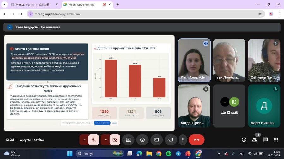Turn on closed captions

tap(157, 140)
